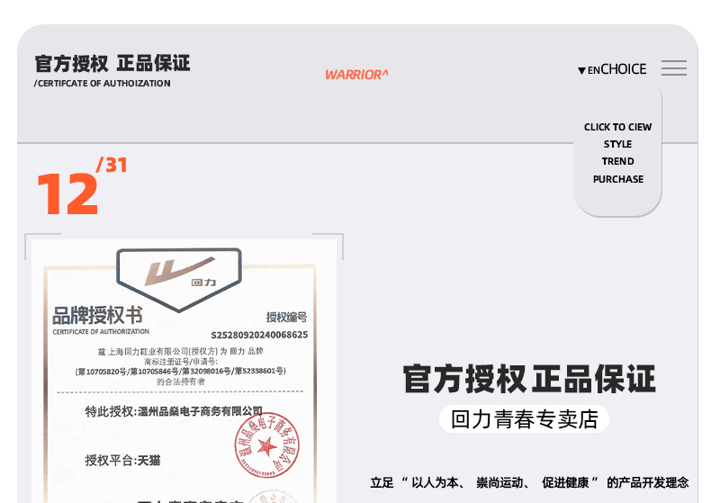
Task: Click the 授权平台:天猫 line
Action: pyautogui.click(x=122, y=461)
